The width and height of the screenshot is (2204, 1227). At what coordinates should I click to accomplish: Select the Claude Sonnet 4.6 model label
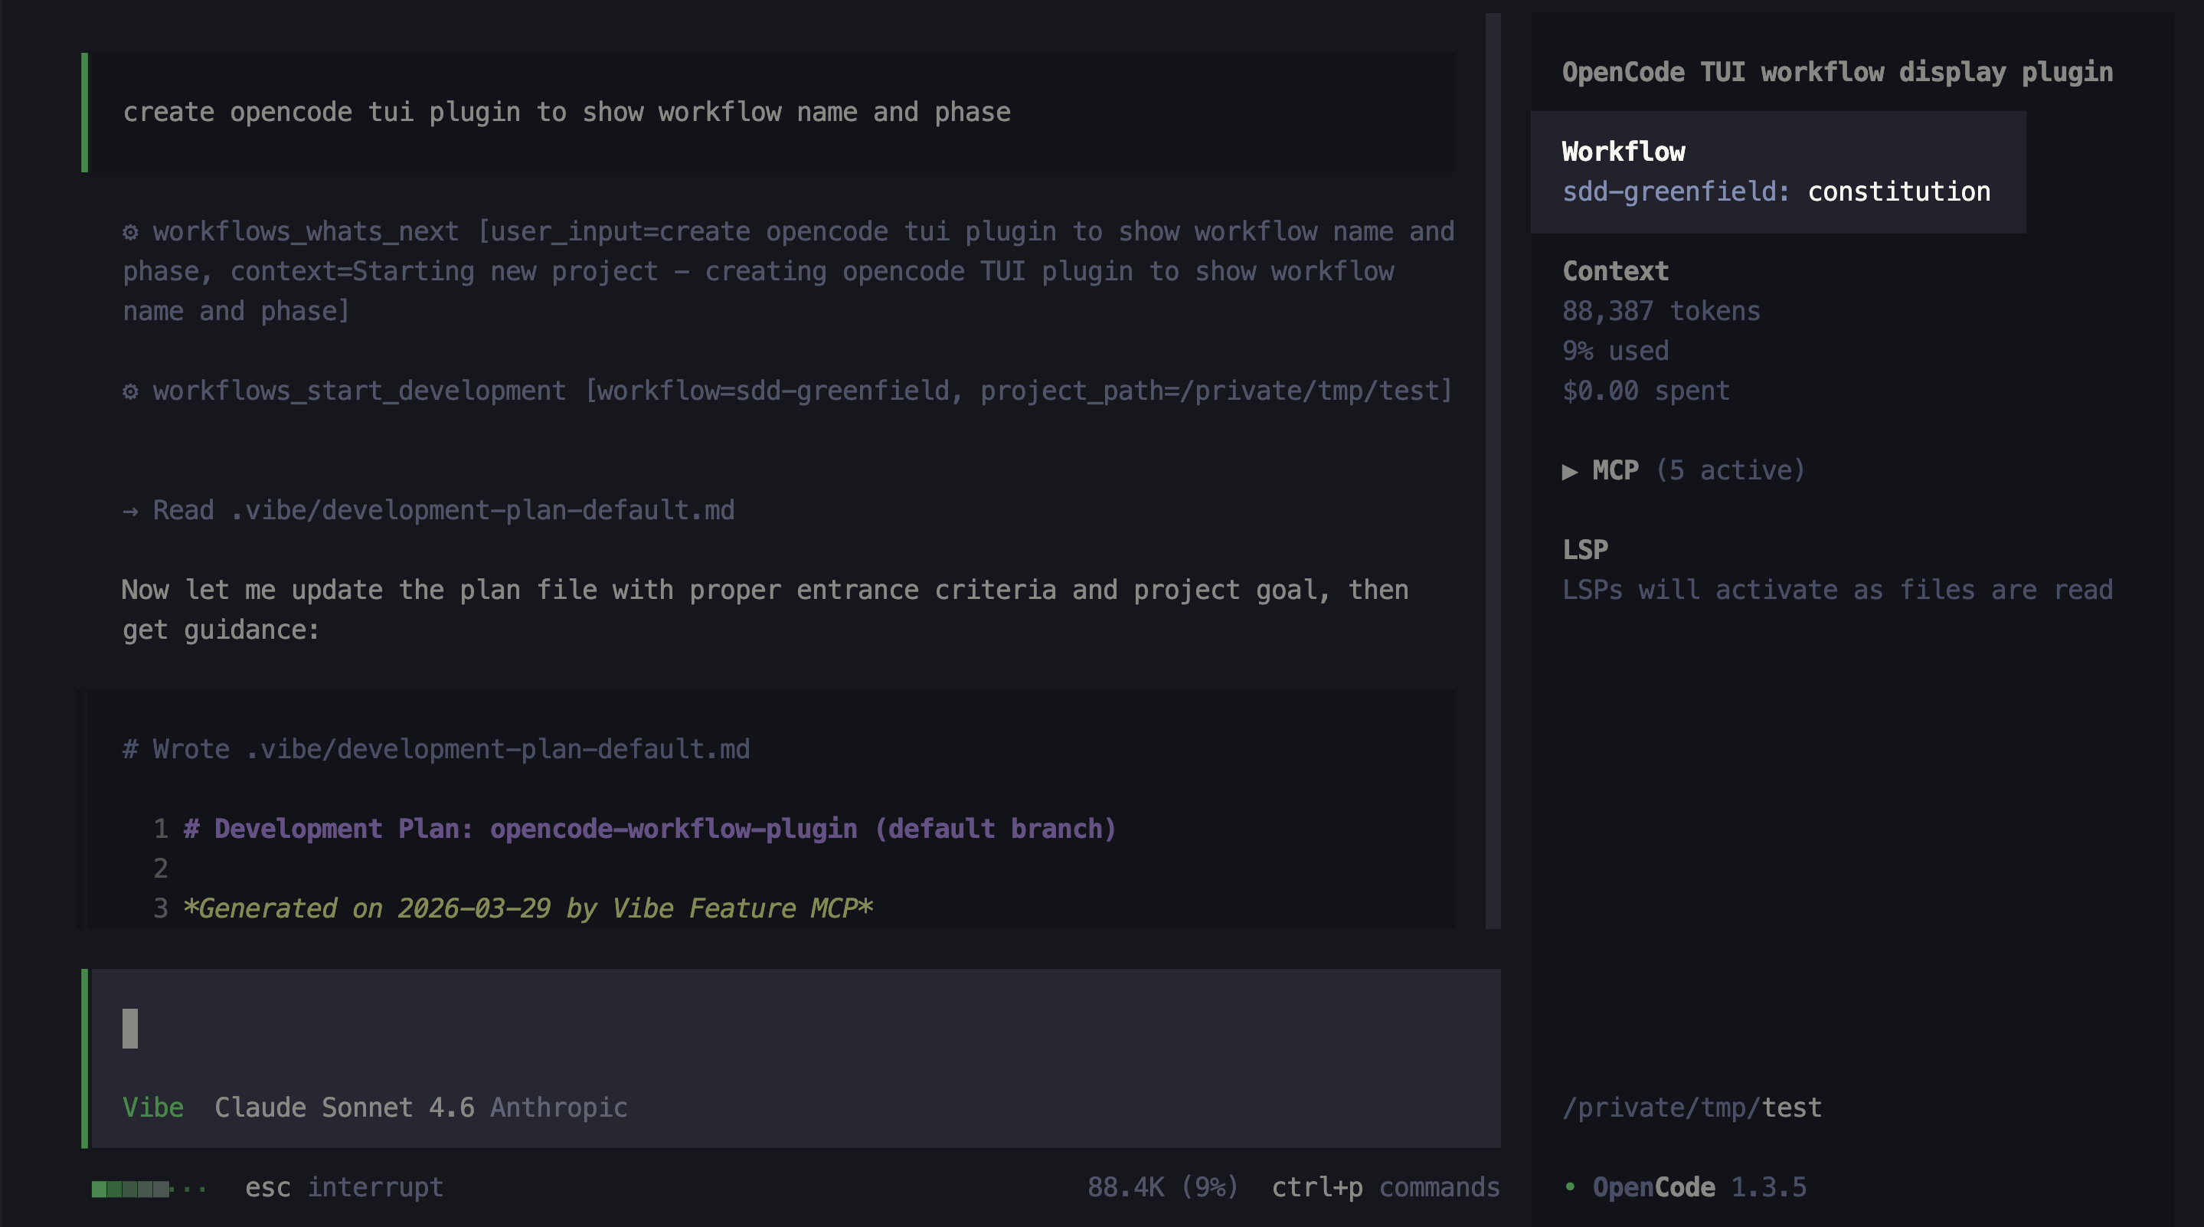[344, 1108]
